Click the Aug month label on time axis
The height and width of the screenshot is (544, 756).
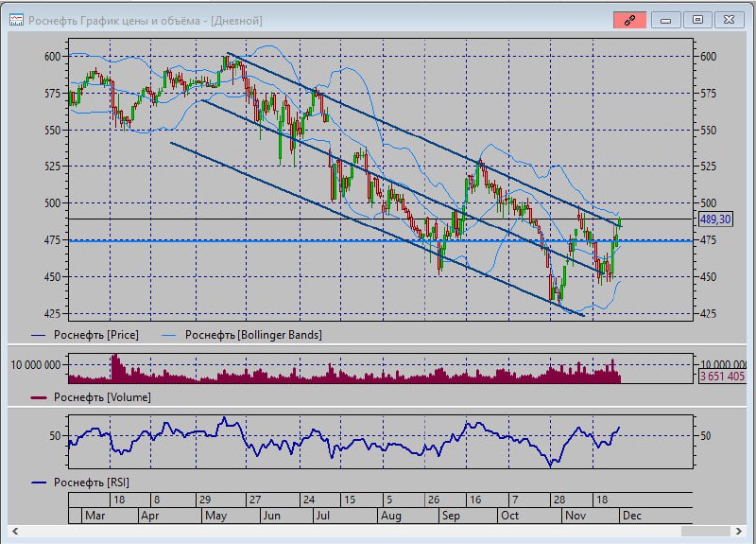391,516
